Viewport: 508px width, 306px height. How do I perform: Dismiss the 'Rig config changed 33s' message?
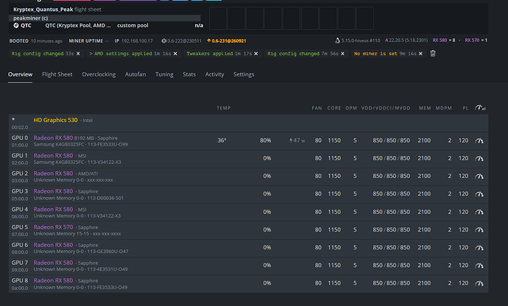coord(78,54)
